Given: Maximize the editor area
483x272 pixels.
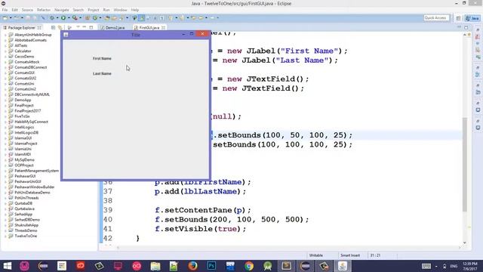Looking at the screenshot, I should coord(466,27).
